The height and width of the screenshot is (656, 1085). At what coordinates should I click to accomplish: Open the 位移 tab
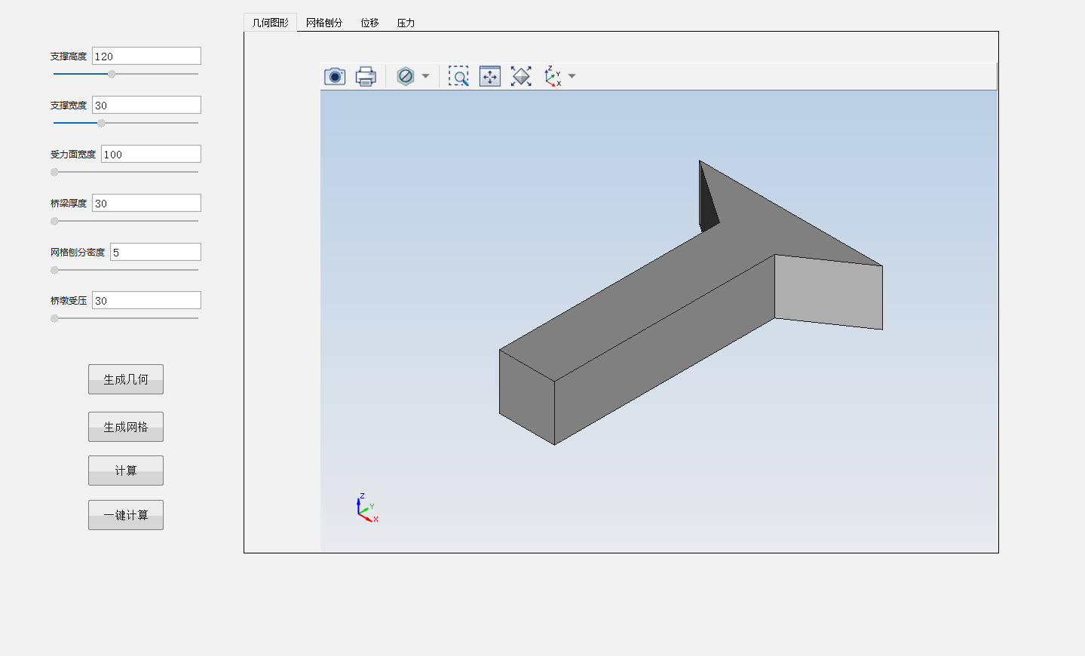(369, 23)
